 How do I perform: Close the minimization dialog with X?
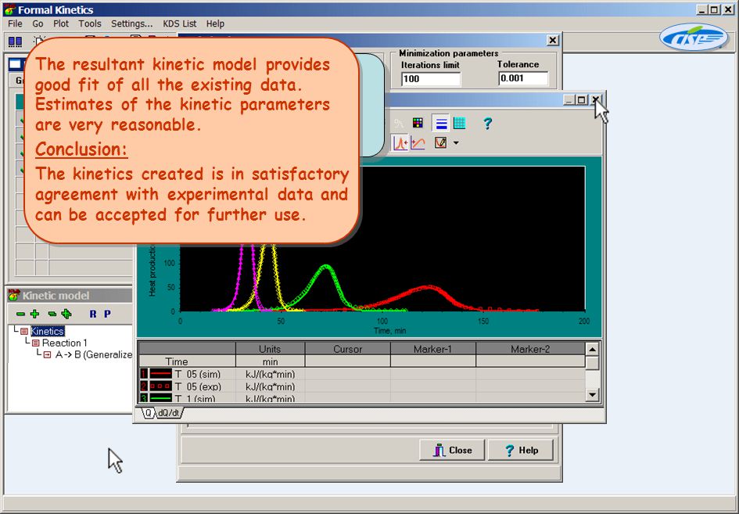553,41
